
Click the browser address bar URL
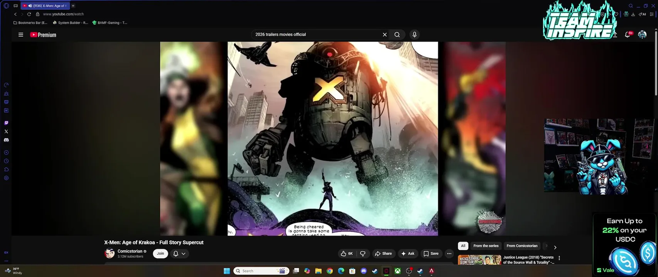click(x=63, y=14)
